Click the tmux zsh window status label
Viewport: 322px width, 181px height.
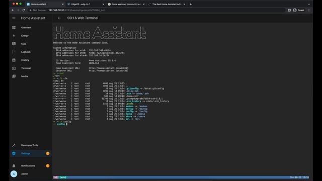point(63,177)
